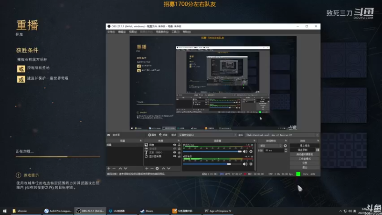Open the 窗口 window selection dropdown showing Age of Empires IV
This screenshot has height=215, width=382.
click(282, 135)
